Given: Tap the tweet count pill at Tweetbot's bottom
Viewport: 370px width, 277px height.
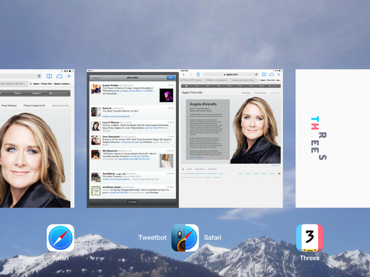Looking at the screenshot, I should [133, 202].
